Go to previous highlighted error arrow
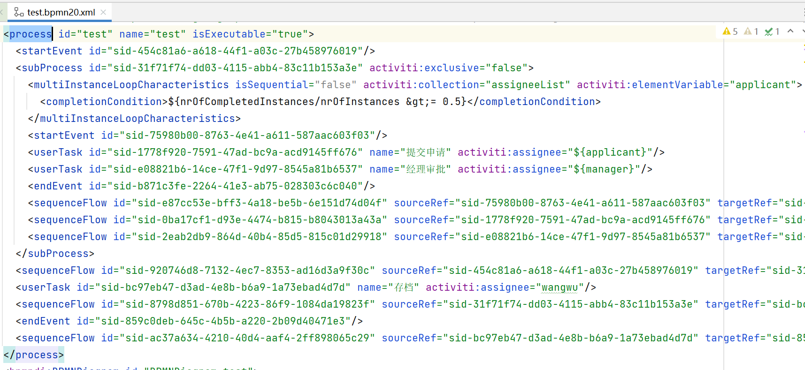The height and width of the screenshot is (370, 805). click(x=790, y=31)
